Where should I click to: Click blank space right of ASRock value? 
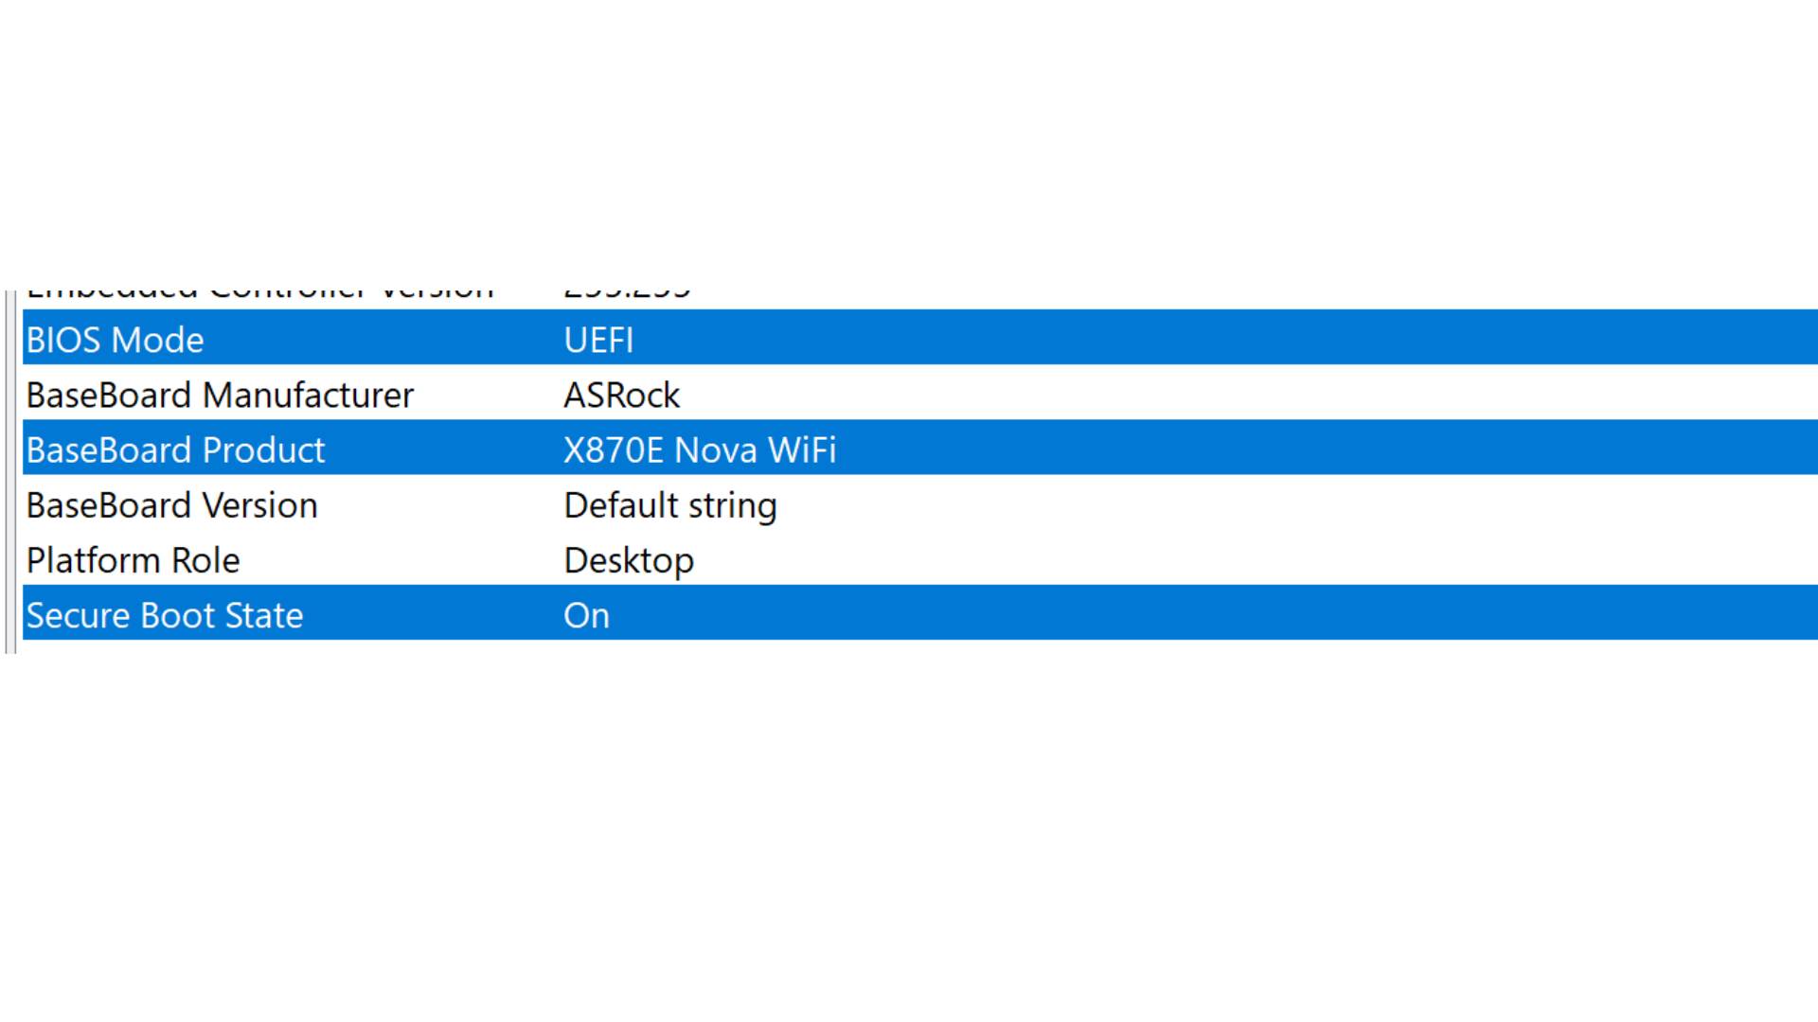point(1231,395)
